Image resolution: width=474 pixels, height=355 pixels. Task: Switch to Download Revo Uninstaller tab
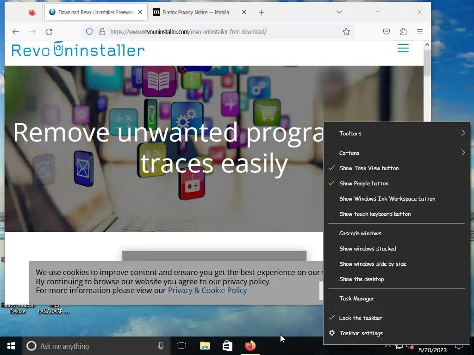coord(96,12)
